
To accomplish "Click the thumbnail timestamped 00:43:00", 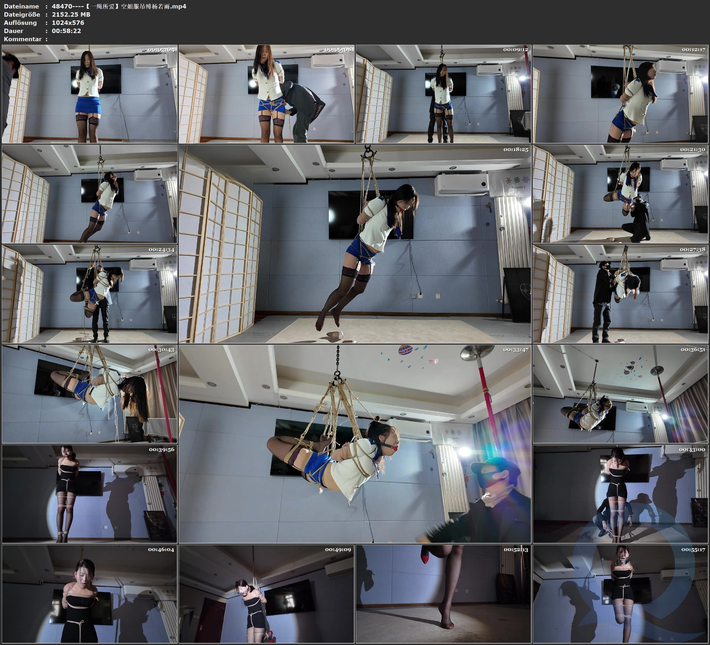I will point(620,494).
